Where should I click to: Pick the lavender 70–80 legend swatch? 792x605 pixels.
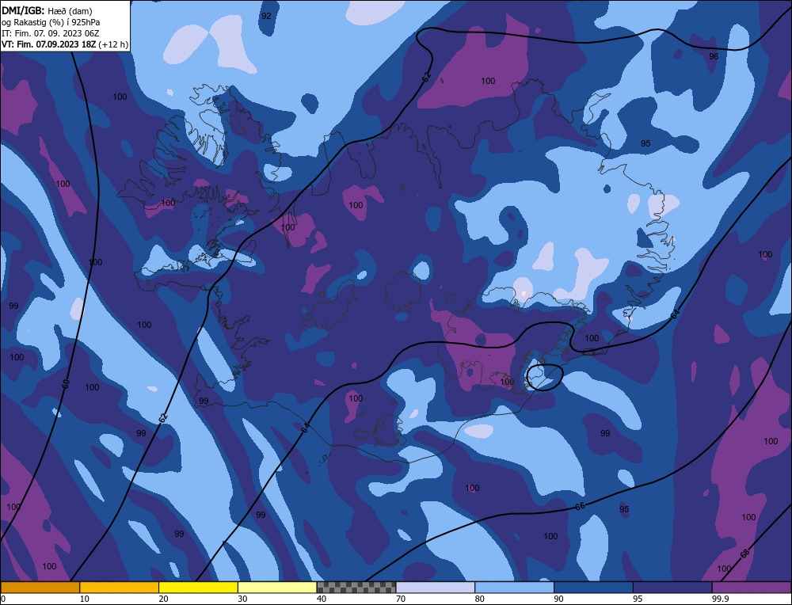pyautogui.click(x=436, y=588)
